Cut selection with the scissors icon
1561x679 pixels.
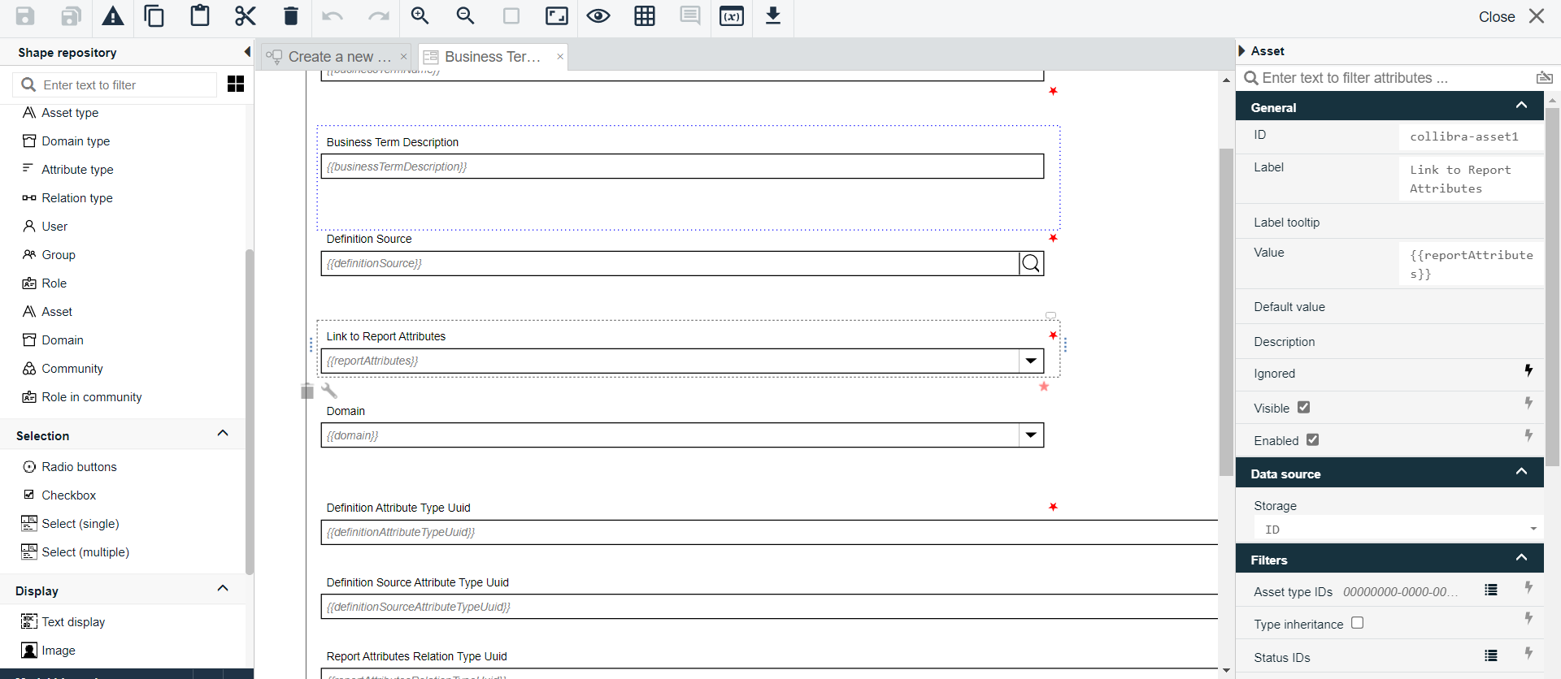(246, 16)
